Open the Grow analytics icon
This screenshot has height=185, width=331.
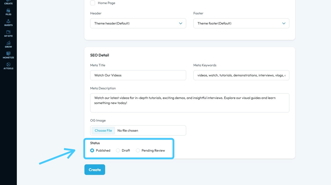click(x=8, y=43)
